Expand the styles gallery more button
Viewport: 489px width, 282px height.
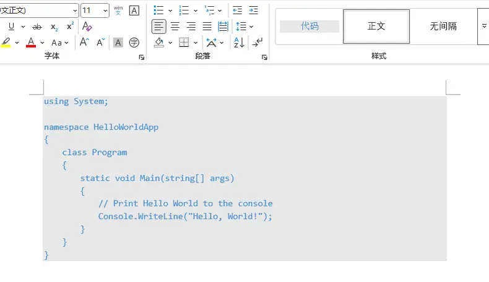[483, 27]
